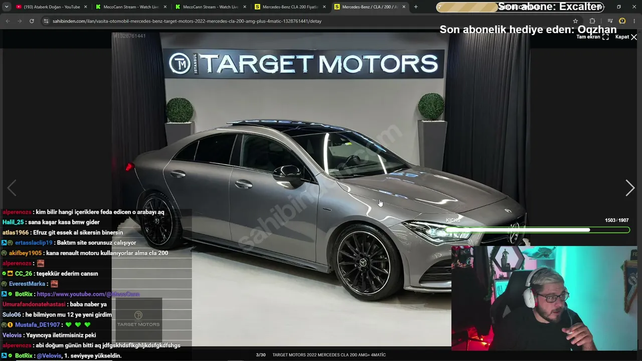Viewport: 642px width, 361px height.
Task: Click username akifbey1905 in chat
Action: pyautogui.click(x=25, y=253)
